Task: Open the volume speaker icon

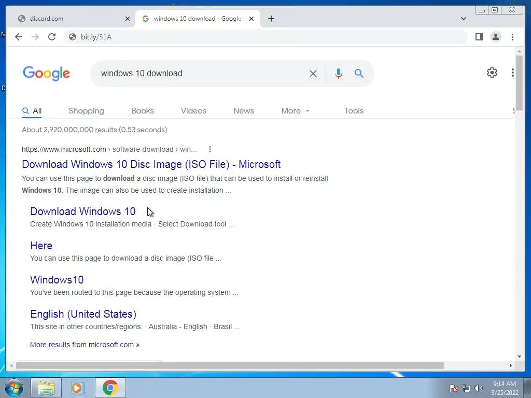Action: point(479,389)
